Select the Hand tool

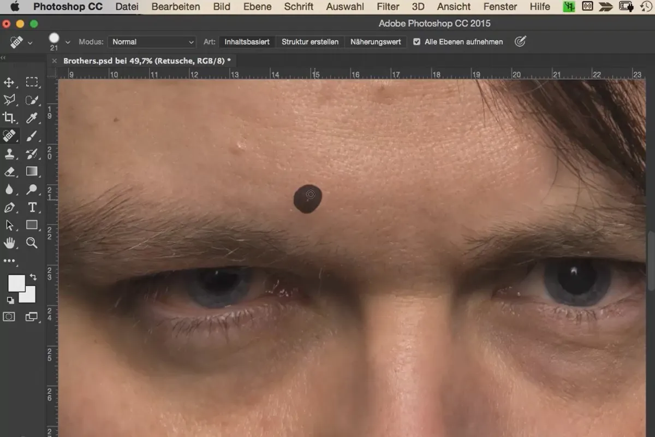pos(9,243)
